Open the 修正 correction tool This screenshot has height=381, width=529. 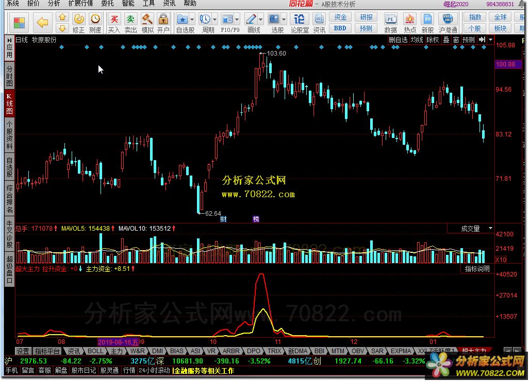[78, 23]
